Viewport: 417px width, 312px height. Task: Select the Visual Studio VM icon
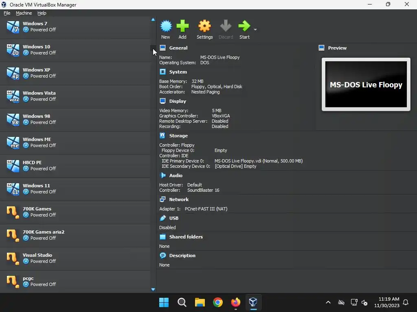pos(13,258)
